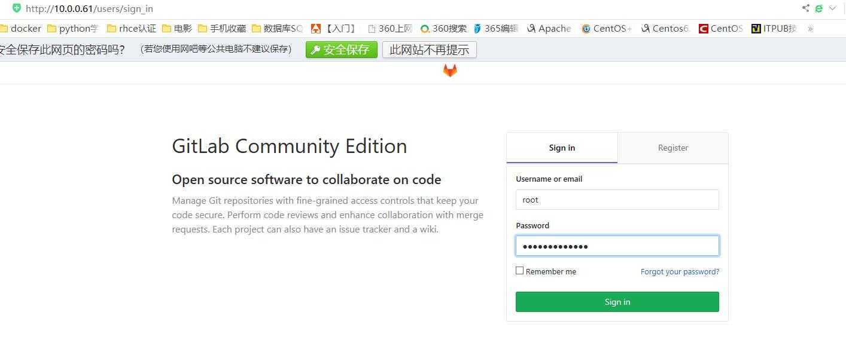Click 'Open source software to collaborate on code'
Viewport: 846px width, 358px height.
(306, 179)
